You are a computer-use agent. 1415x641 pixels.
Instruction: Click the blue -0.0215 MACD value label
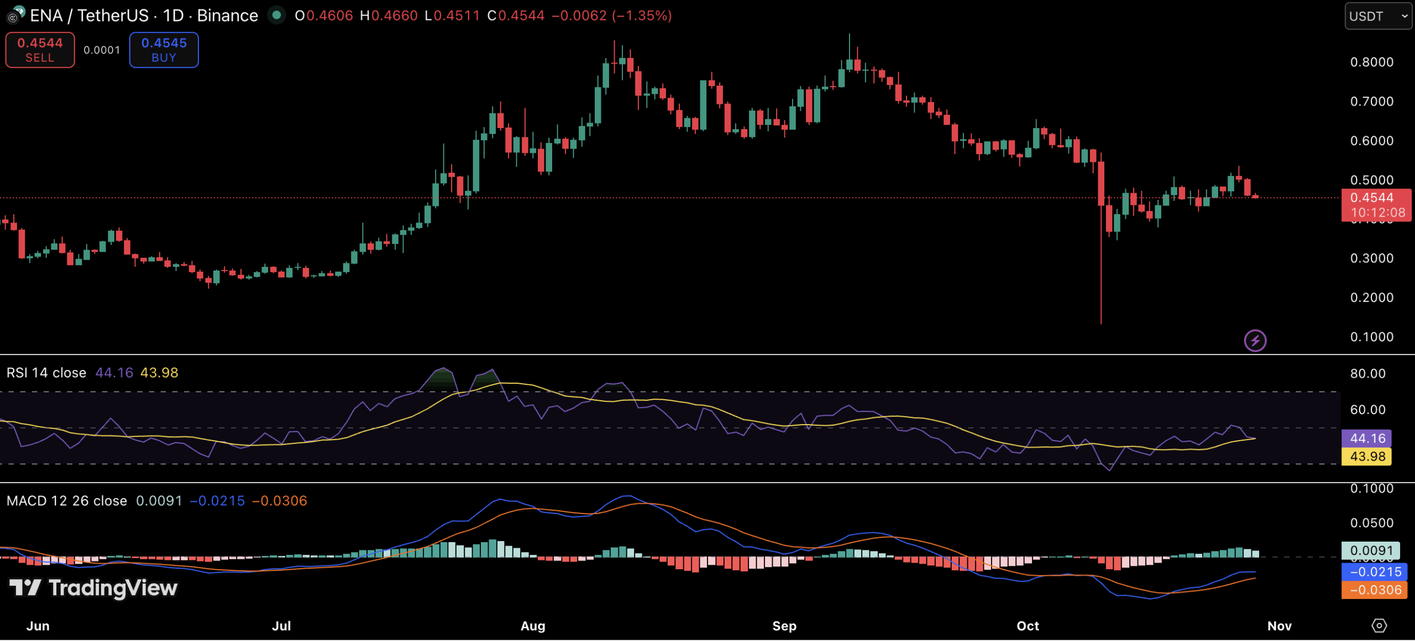(1374, 572)
